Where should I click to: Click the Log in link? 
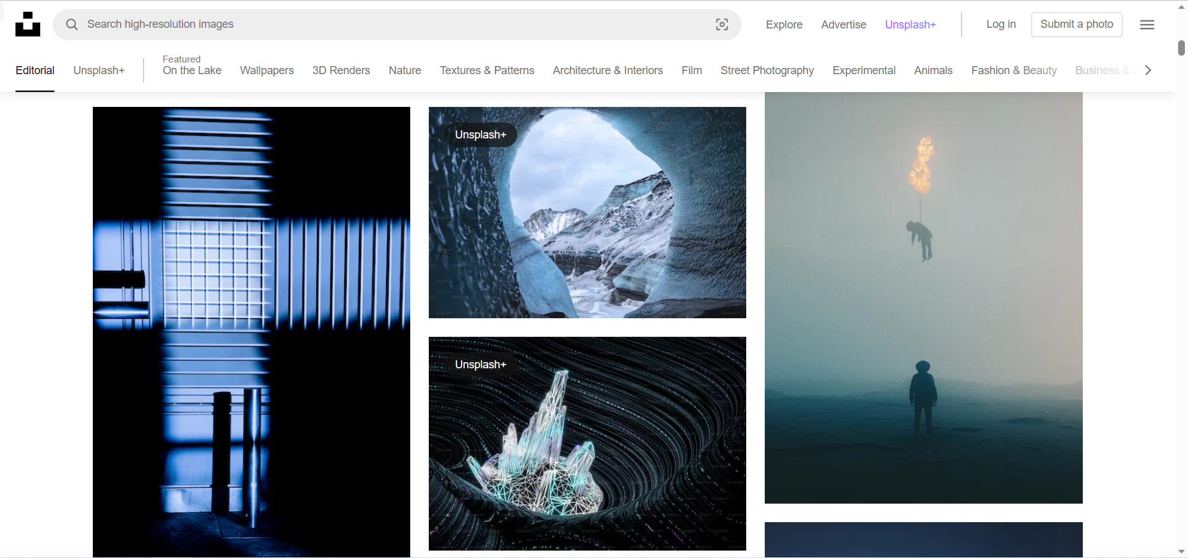pyautogui.click(x=1001, y=24)
